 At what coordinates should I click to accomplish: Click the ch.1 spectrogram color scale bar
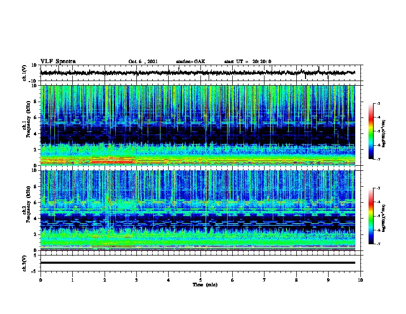[371, 131]
